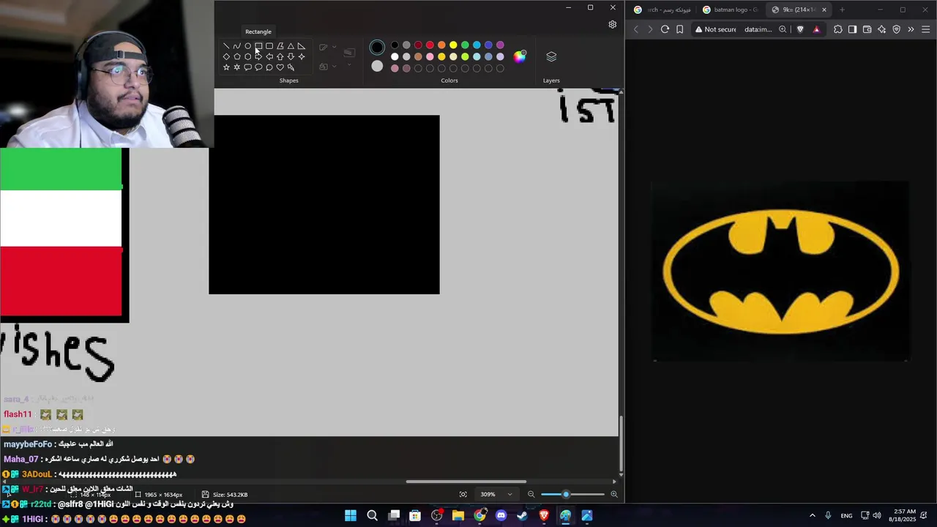Zoom in with the plus magnifier
Screen dimensions: 937x527
[613, 495]
